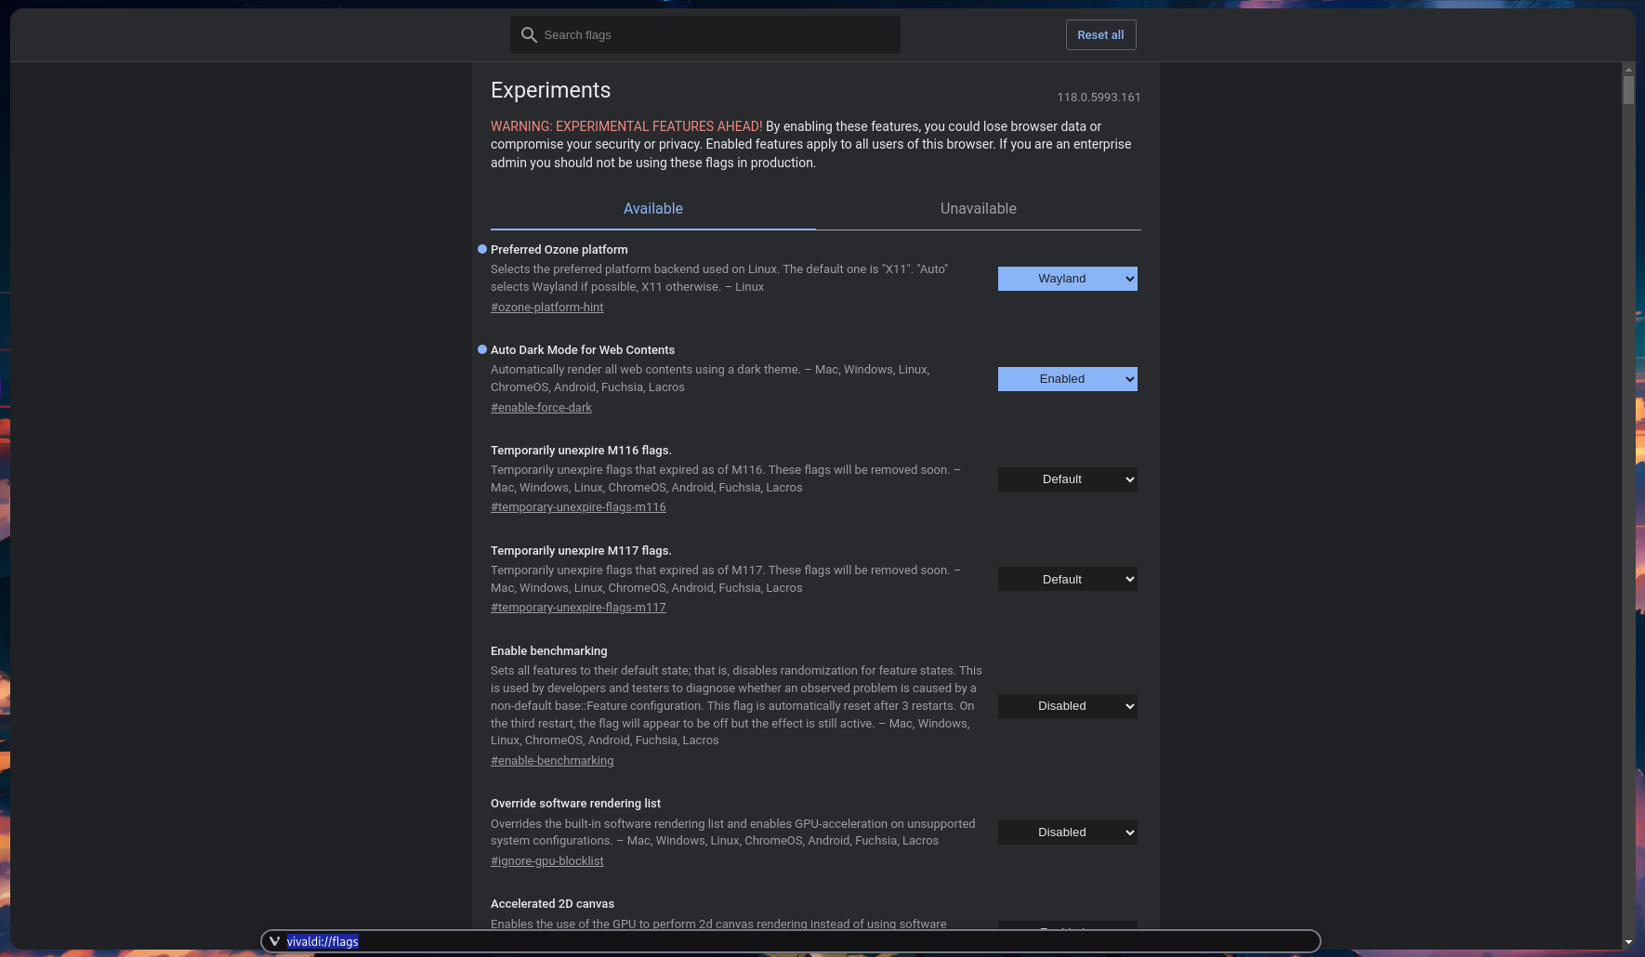This screenshot has width=1645, height=957.
Task: Open Enable benchmarking Disabled dropdown
Action: tap(1067, 706)
